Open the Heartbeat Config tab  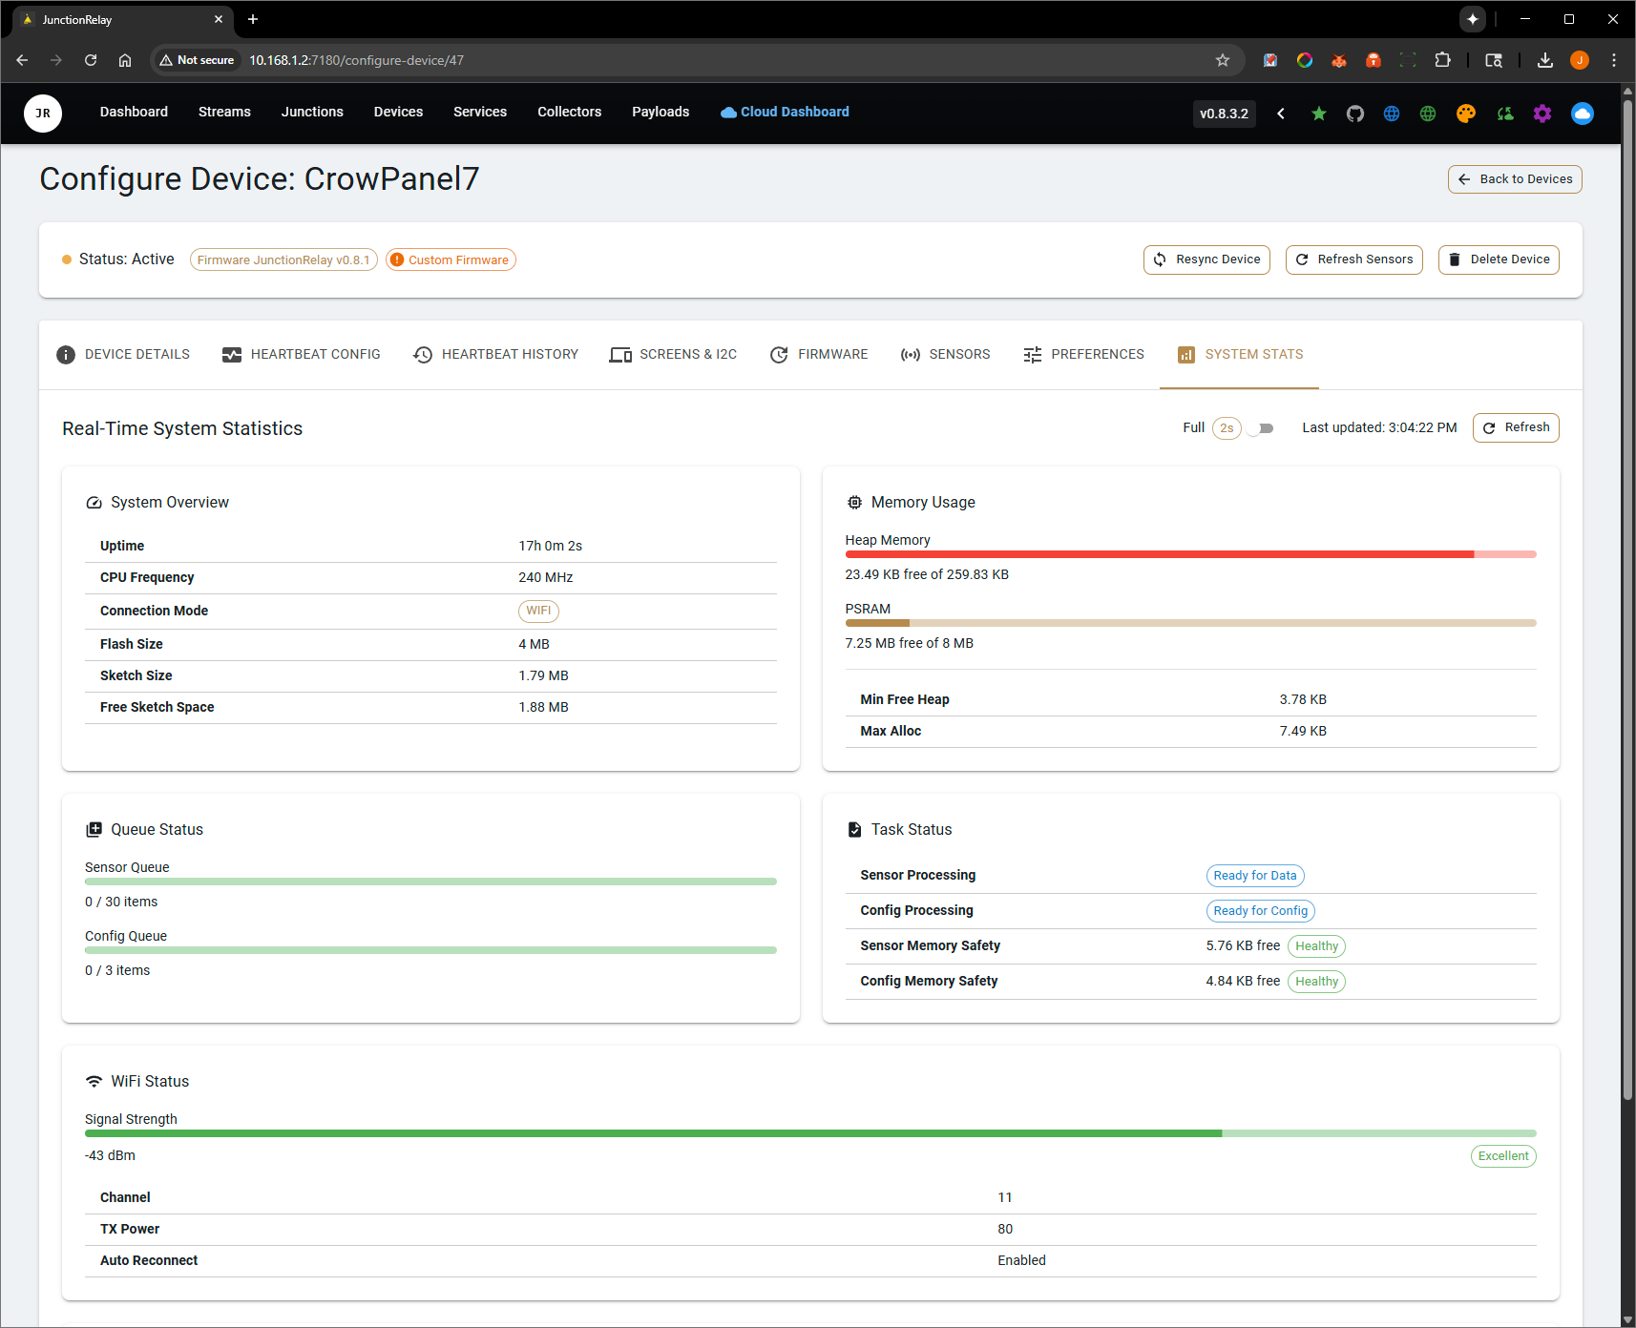click(302, 354)
